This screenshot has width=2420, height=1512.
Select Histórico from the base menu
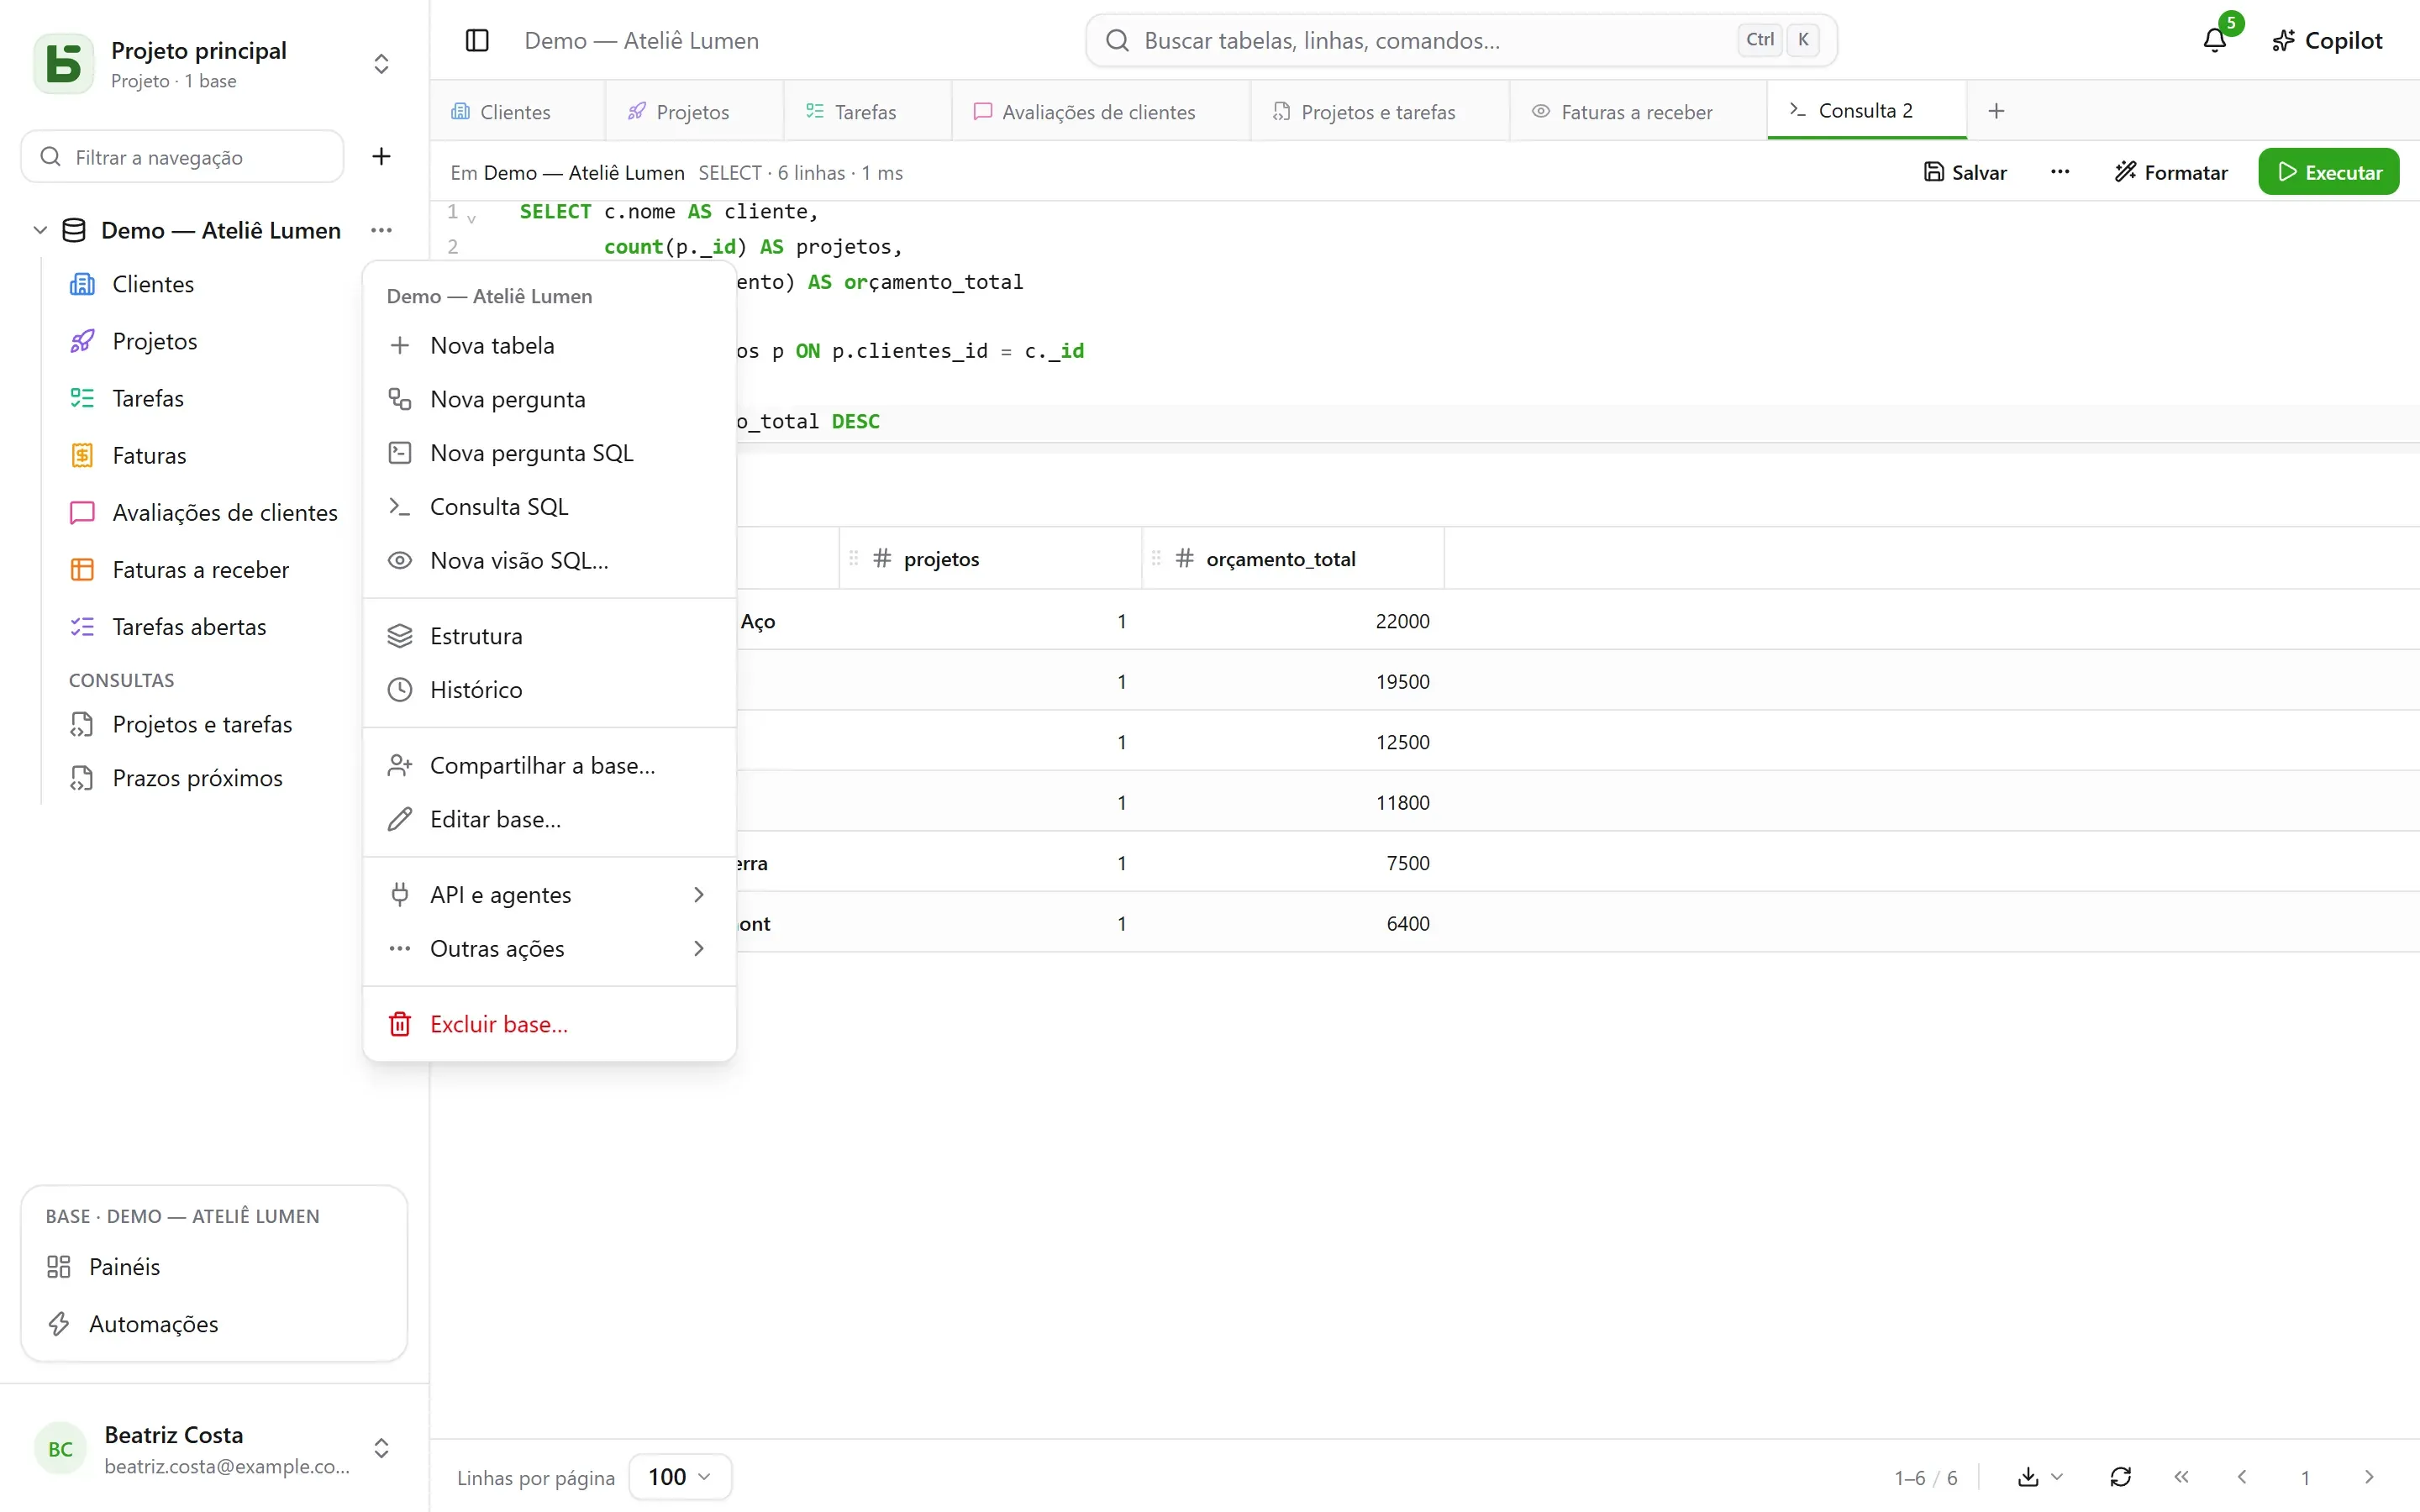tap(549, 689)
